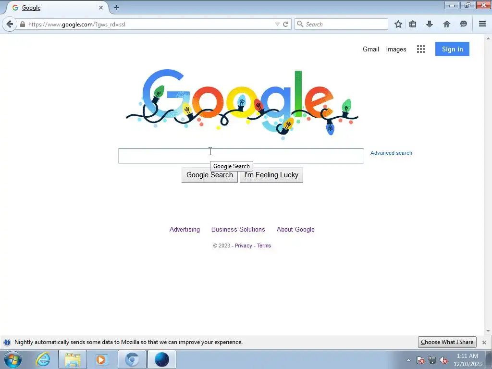Open Business Solutions link

coord(238,229)
